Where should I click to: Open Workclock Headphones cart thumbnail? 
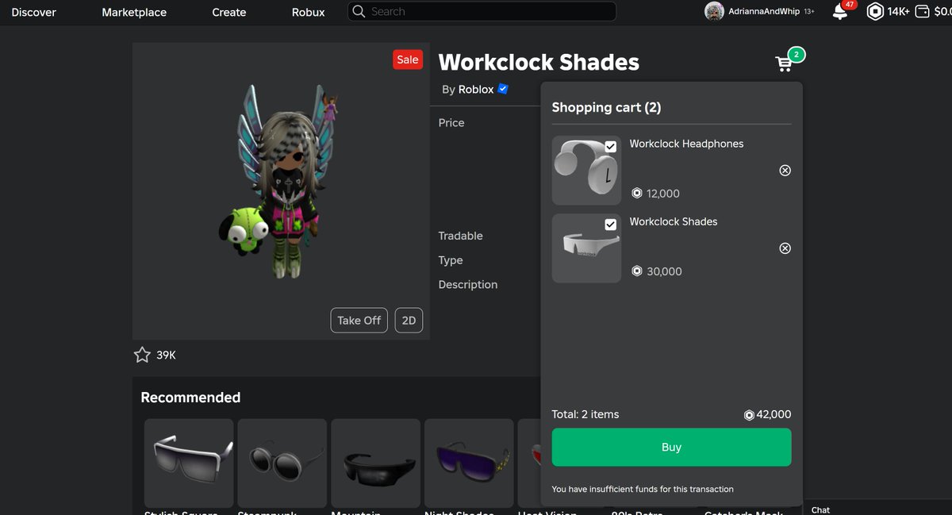click(586, 171)
